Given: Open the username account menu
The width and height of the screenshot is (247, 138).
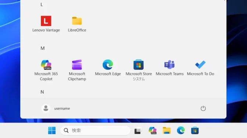Looking at the screenshot, I should [x=56, y=108].
